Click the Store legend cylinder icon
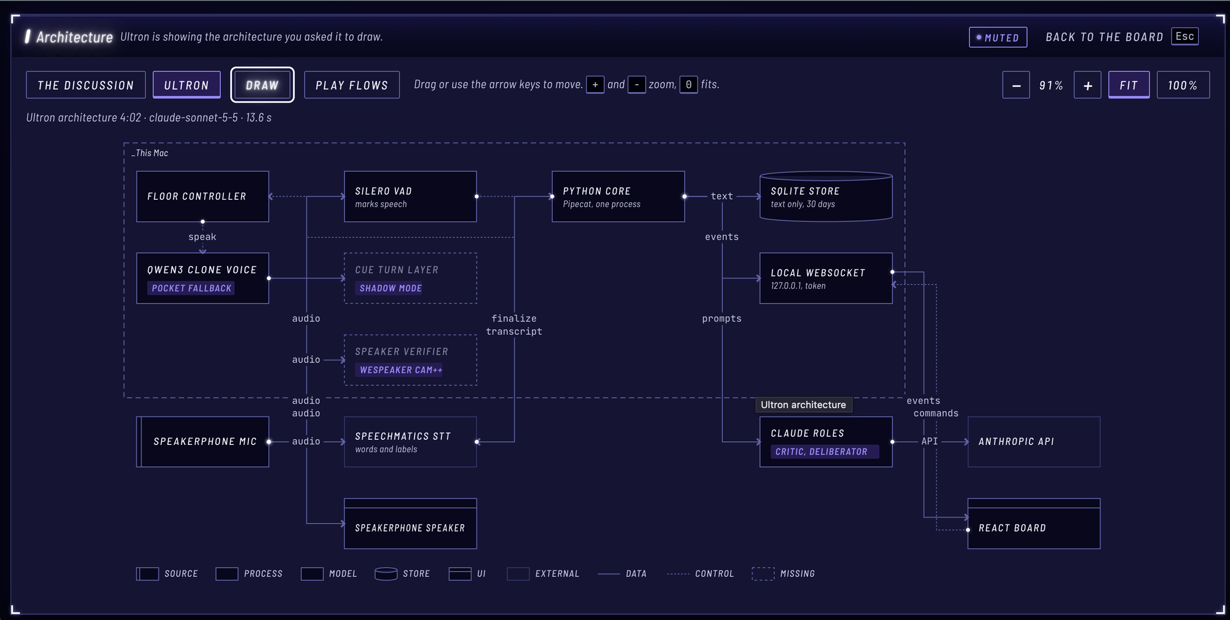This screenshot has height=620, width=1230. (386, 574)
